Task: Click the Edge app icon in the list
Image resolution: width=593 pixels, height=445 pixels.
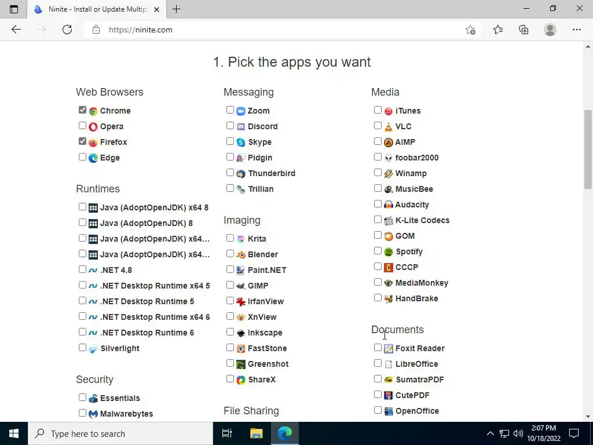Action: [93, 158]
